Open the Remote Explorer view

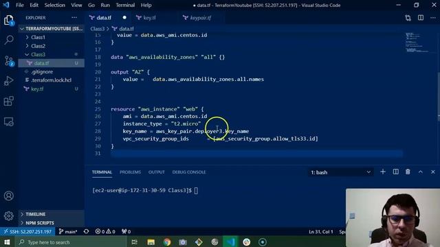pyautogui.click(x=9, y=122)
